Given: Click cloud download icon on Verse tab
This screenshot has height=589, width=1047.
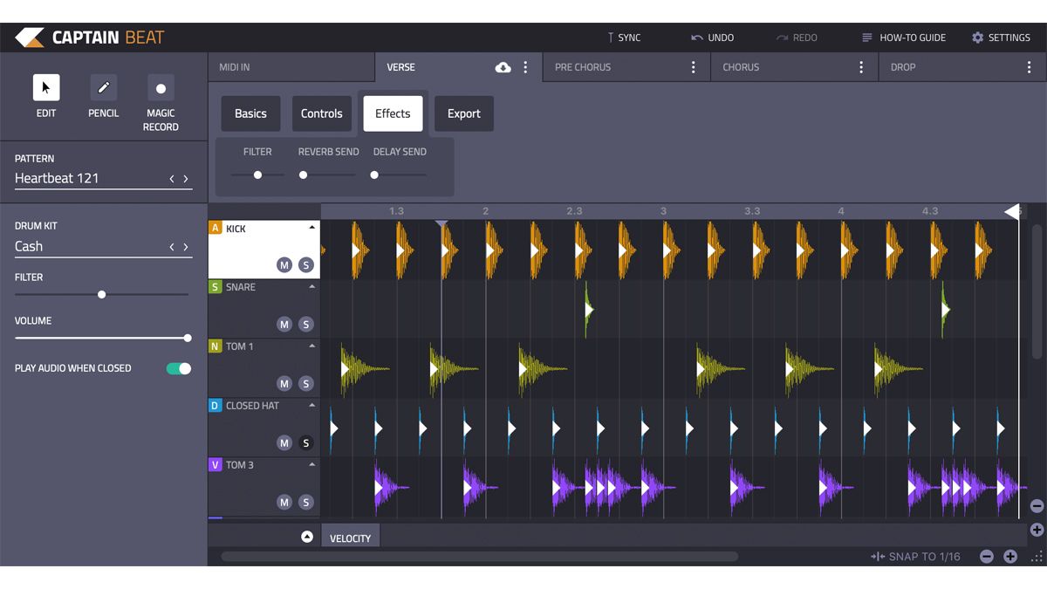Looking at the screenshot, I should click(503, 67).
